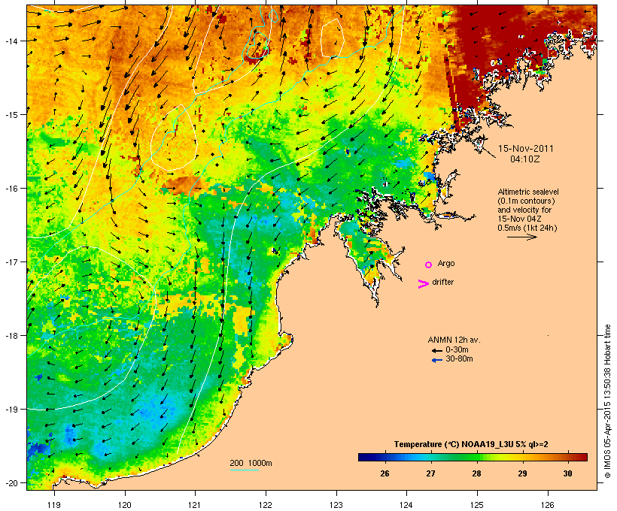617x511 pixels.
Task: Click the colour bar tick label 27
Action: [x=430, y=473]
